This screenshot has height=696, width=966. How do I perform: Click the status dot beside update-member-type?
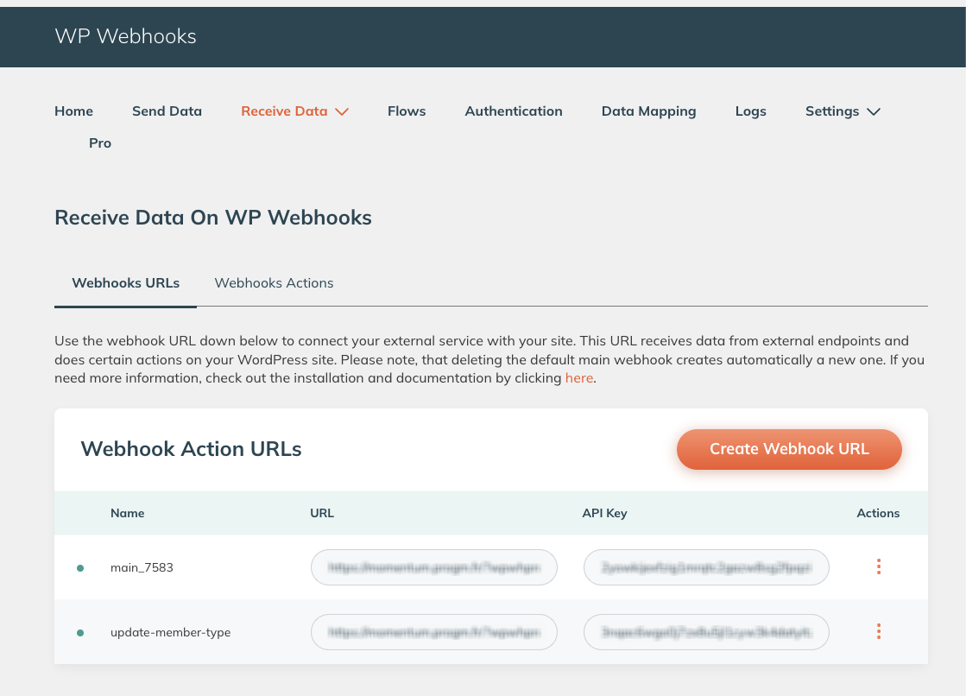pyautogui.click(x=80, y=631)
